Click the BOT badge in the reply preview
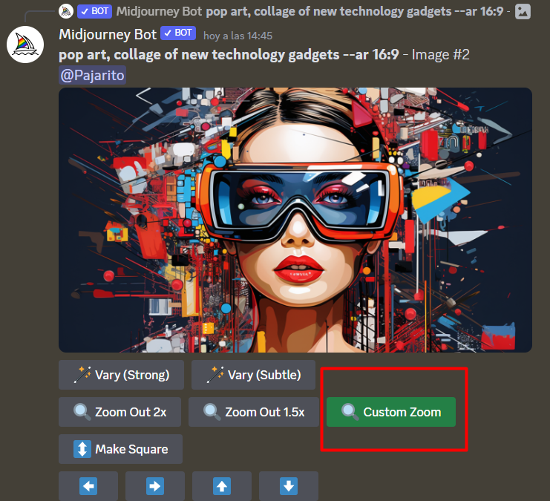 94,11
